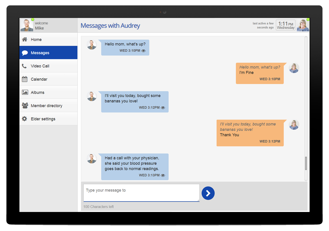Open Albums menu item
329x231 pixels.
pyautogui.click(x=49, y=92)
